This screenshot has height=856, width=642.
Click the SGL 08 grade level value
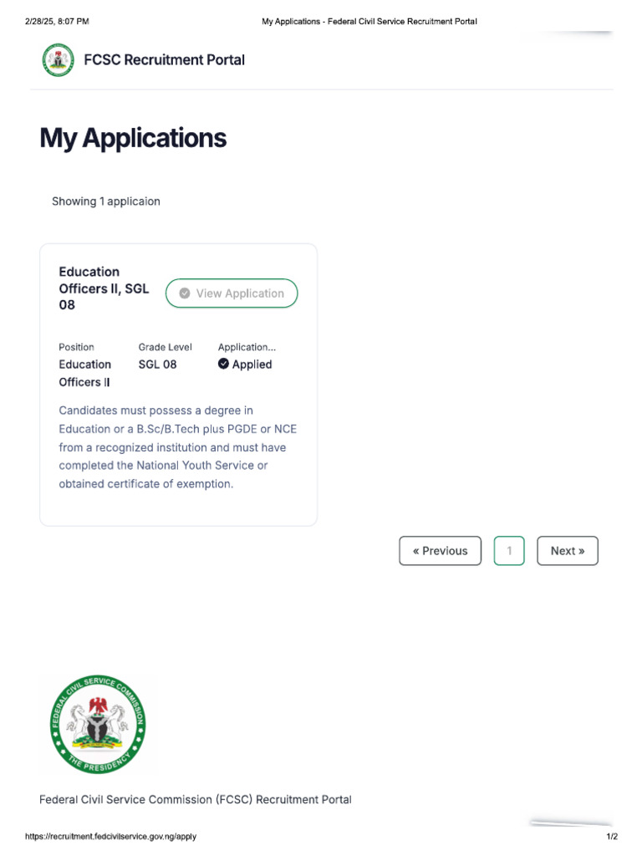click(x=157, y=364)
